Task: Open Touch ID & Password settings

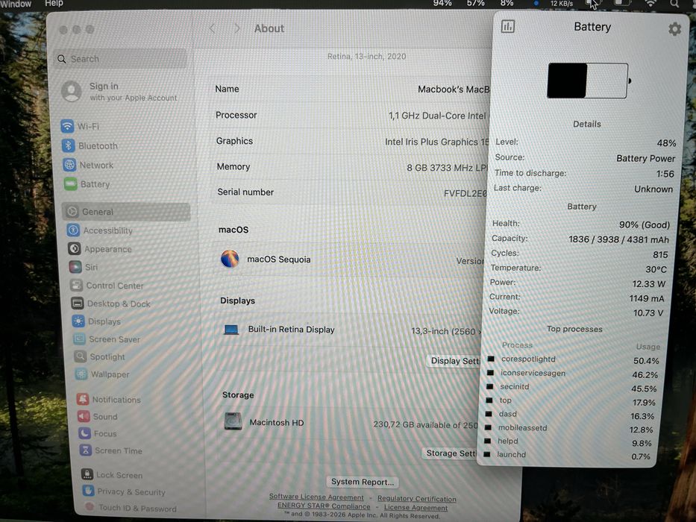Action: (131, 508)
